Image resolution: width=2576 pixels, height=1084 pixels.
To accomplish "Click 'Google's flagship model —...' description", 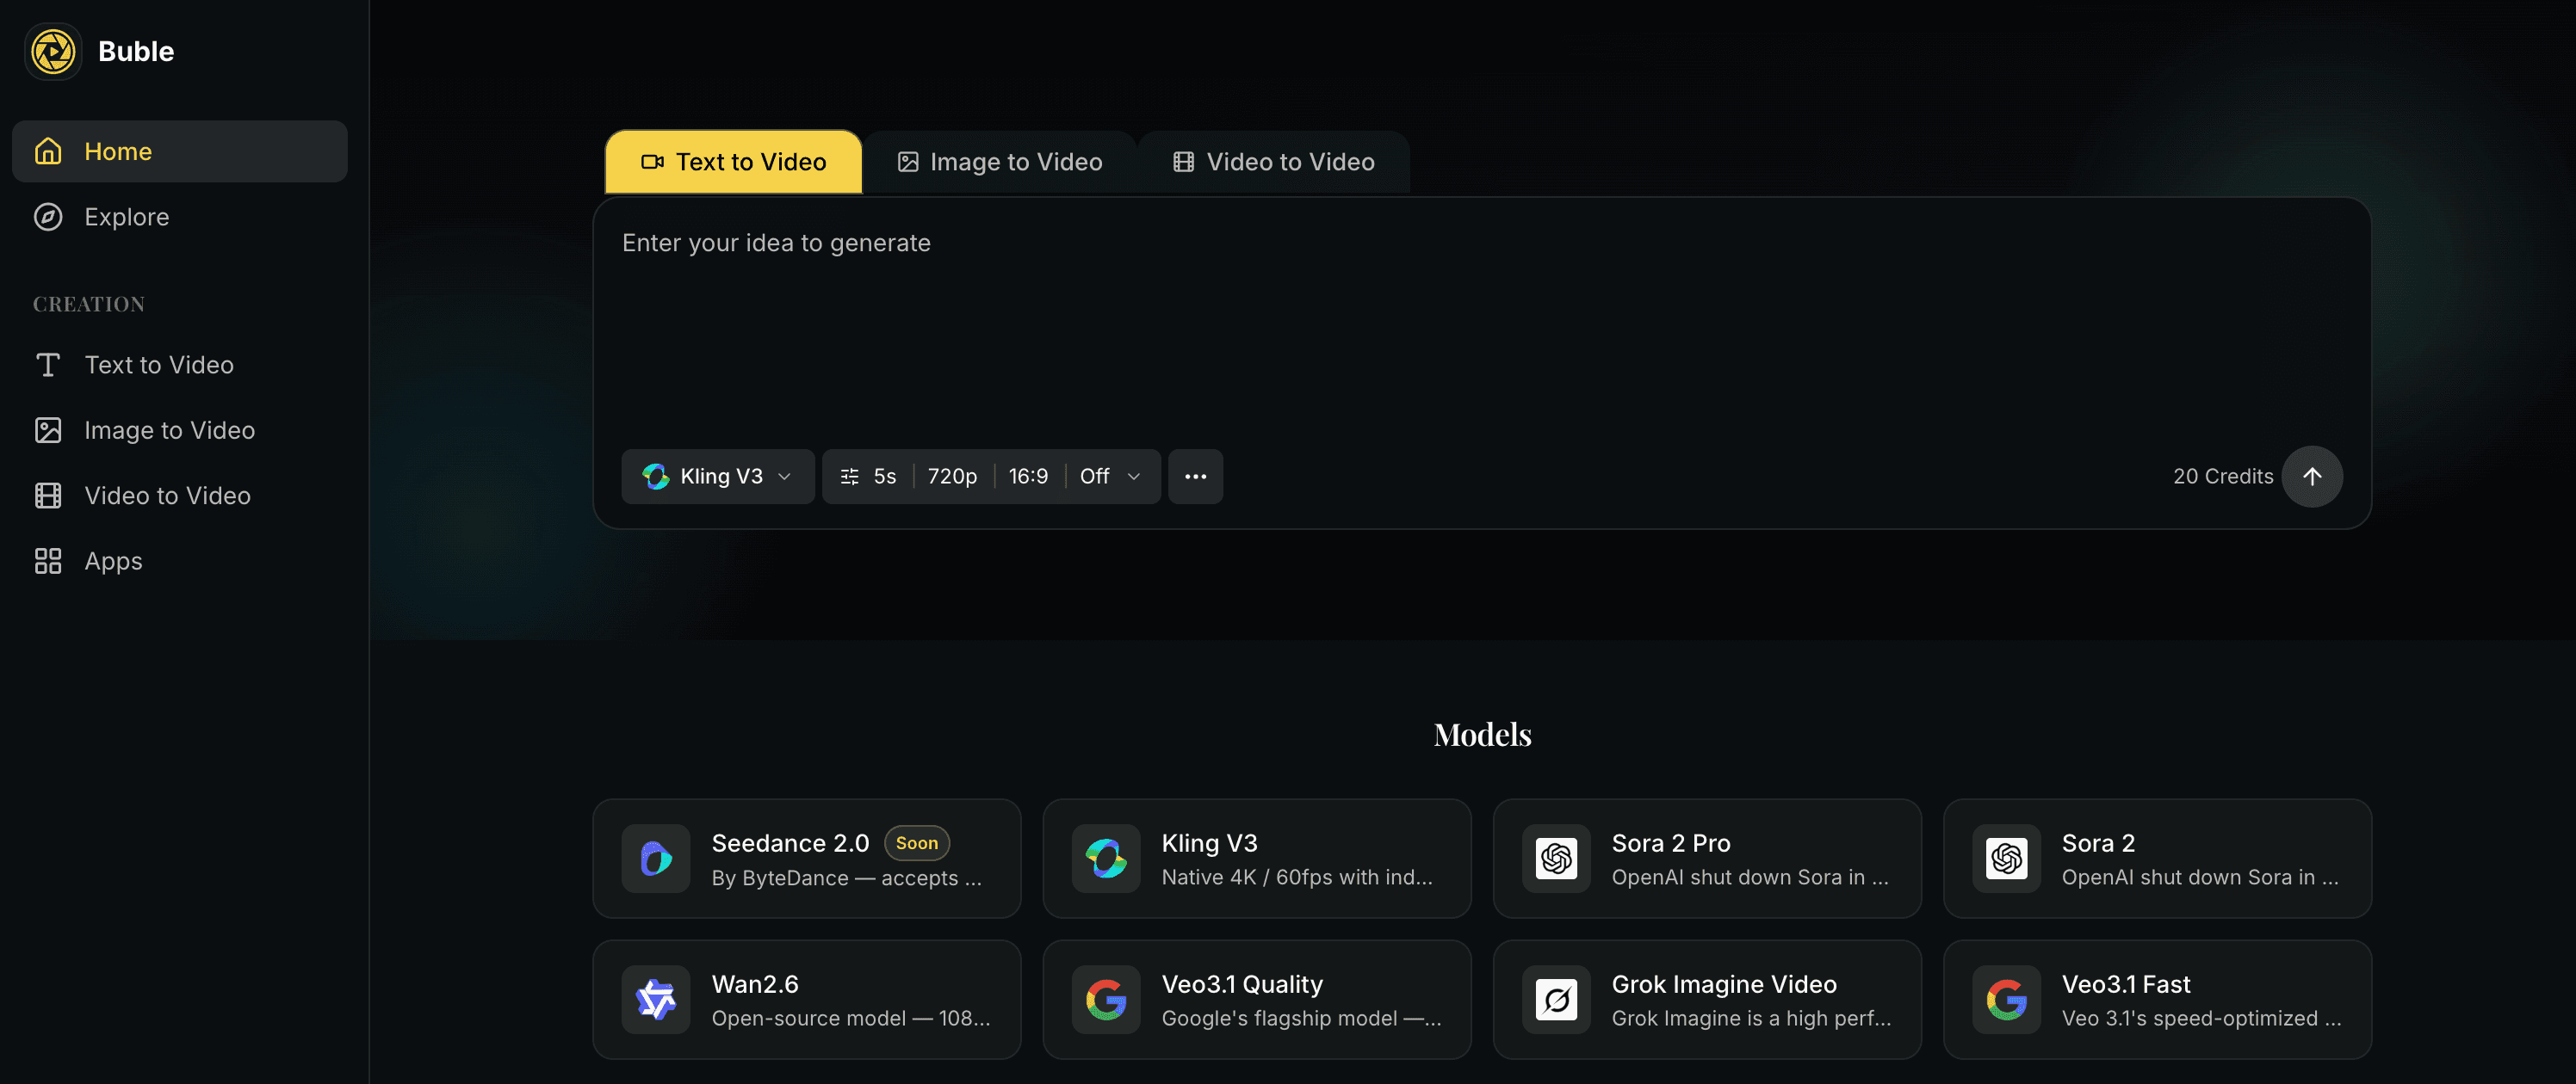I will point(1301,1018).
